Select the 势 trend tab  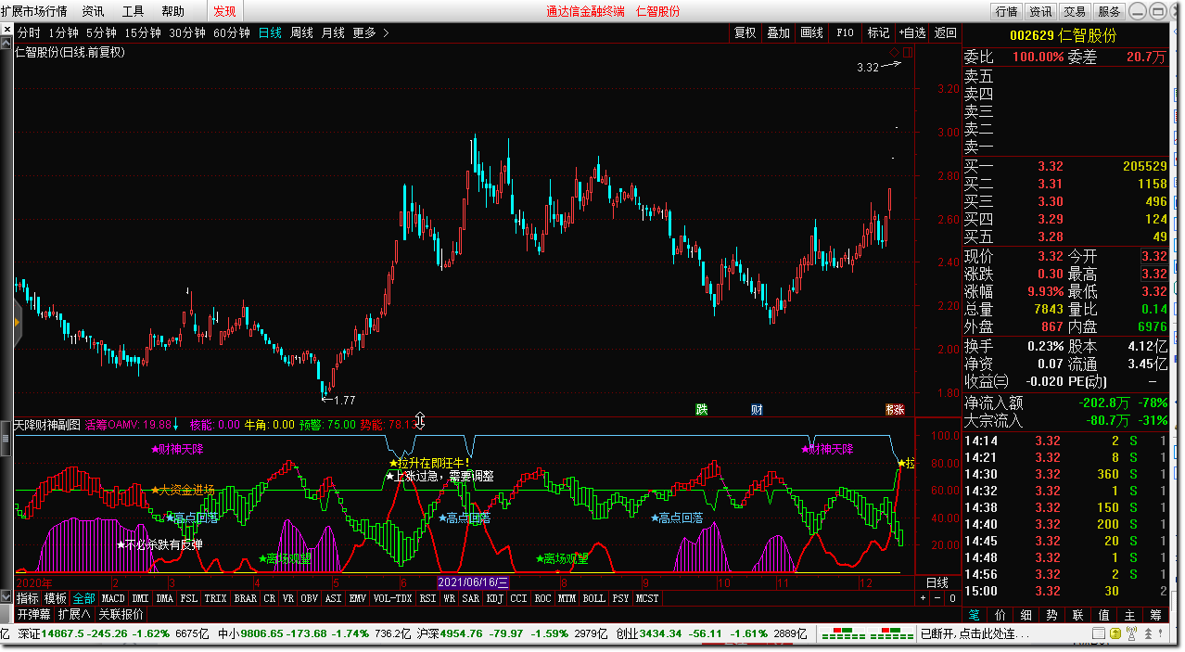point(1052,614)
